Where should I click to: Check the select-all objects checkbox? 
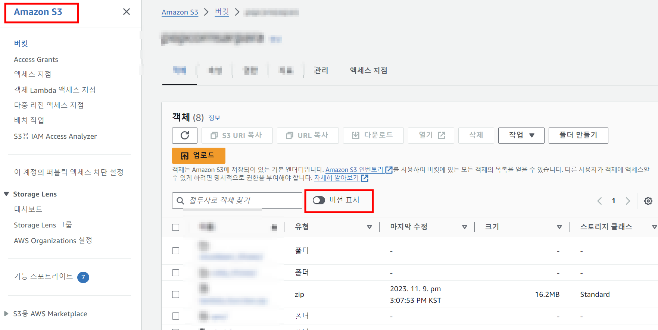tap(176, 227)
